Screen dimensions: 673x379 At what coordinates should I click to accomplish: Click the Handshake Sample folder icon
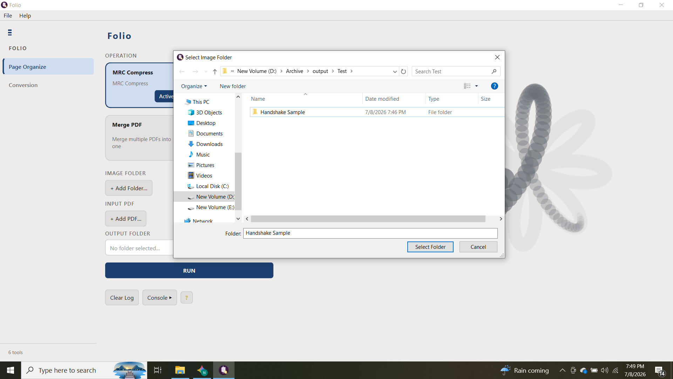click(255, 112)
